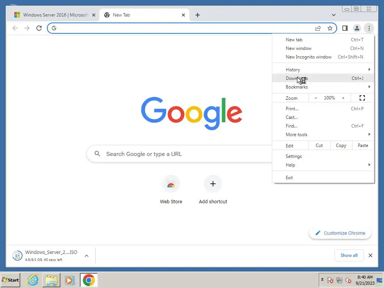The height and width of the screenshot is (288, 384).
Task: Close the New Tab tab
Action: click(183, 15)
